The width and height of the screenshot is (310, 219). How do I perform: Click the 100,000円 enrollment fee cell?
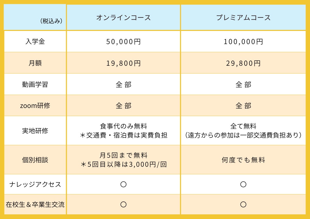click(x=243, y=42)
